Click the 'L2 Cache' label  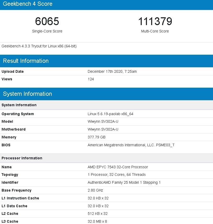10,214
